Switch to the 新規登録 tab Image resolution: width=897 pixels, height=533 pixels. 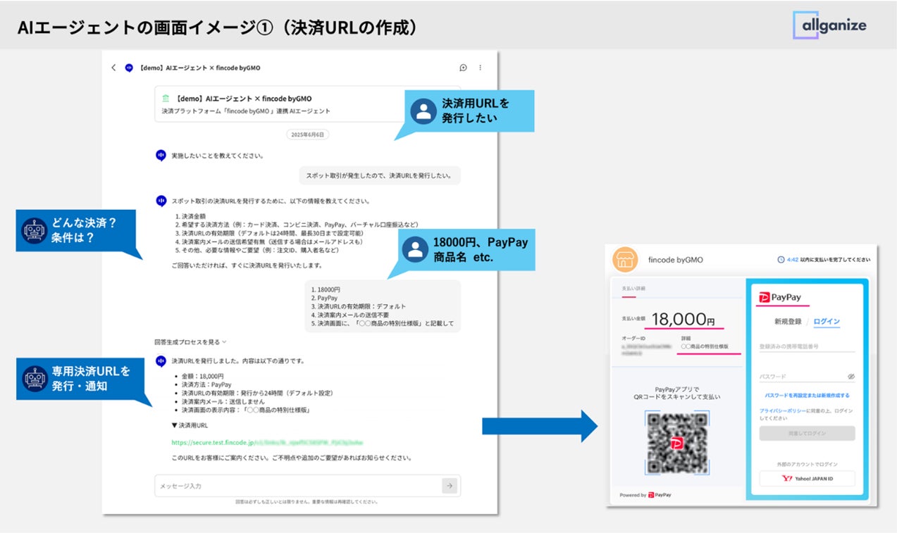[788, 322]
